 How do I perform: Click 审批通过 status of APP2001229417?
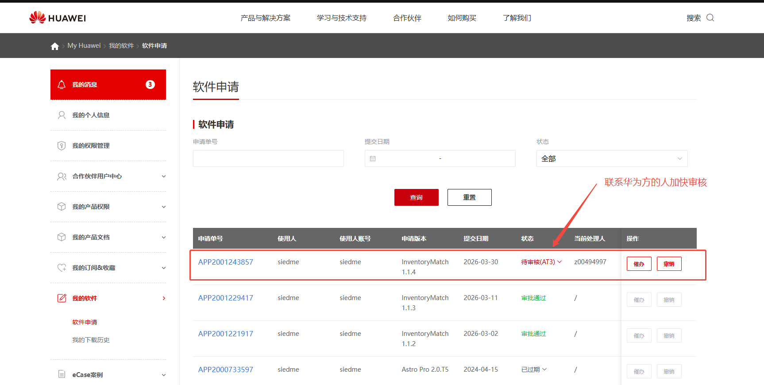click(x=534, y=298)
